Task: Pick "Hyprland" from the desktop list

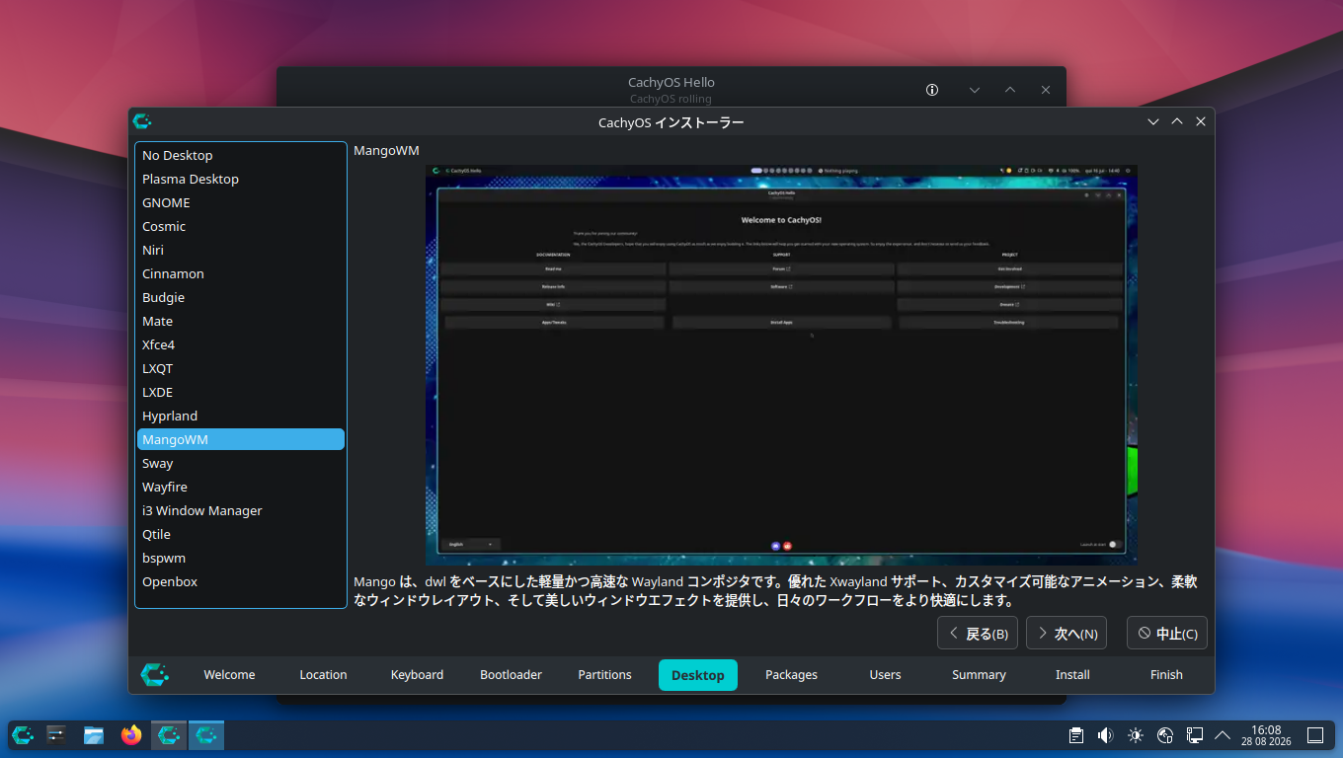Action: pos(241,416)
